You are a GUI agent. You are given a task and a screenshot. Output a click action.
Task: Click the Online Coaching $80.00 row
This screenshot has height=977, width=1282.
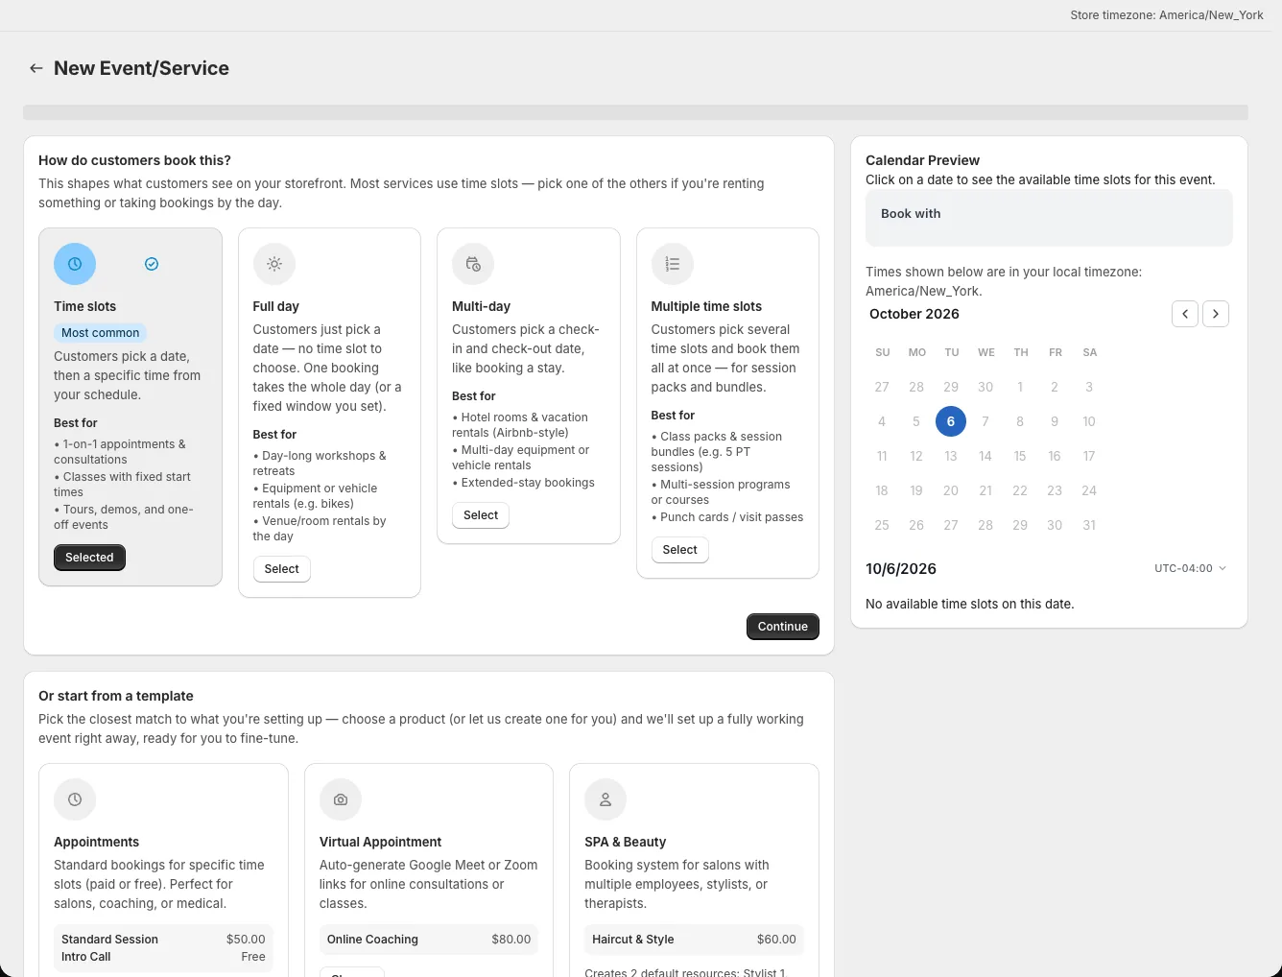click(429, 940)
